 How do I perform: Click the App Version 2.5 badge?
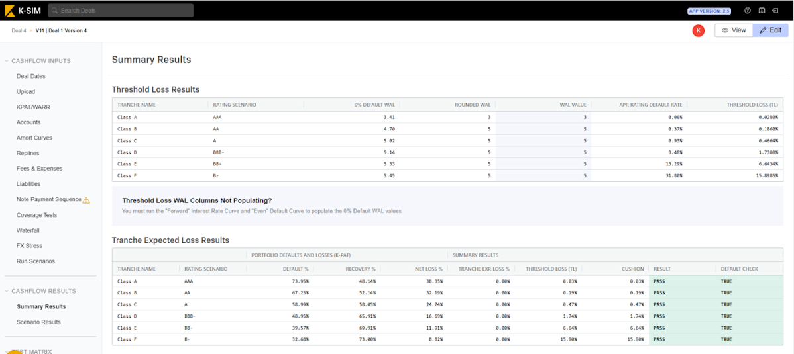[709, 11]
